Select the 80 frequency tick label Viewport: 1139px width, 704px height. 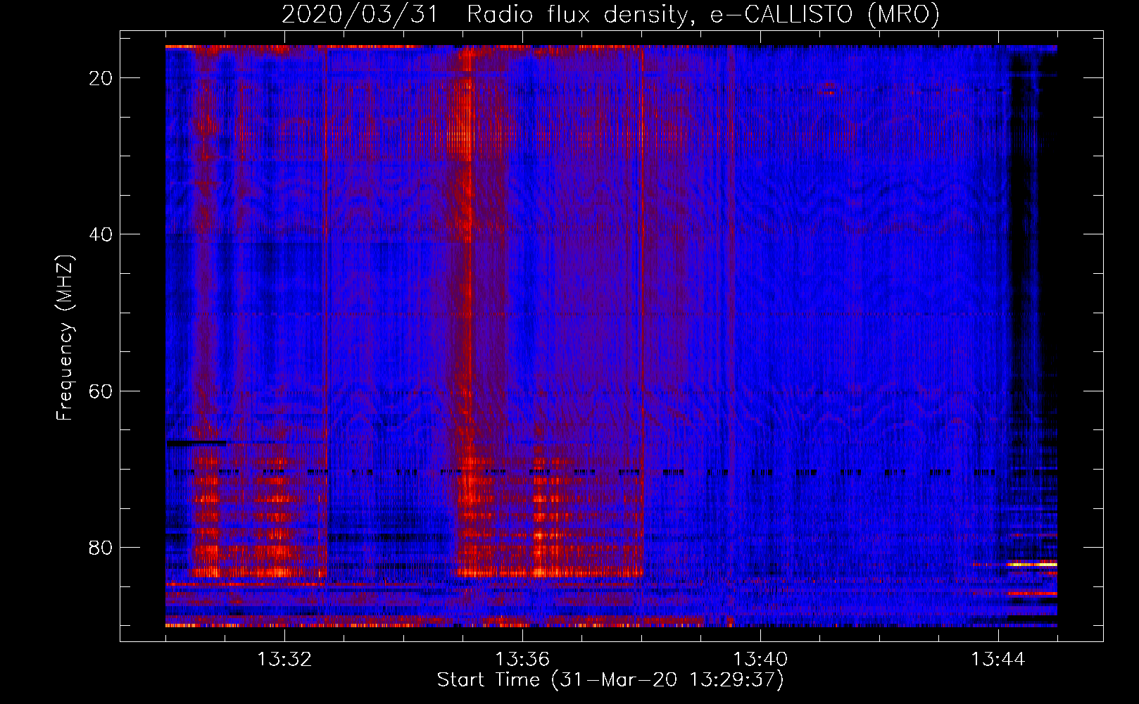(x=101, y=547)
